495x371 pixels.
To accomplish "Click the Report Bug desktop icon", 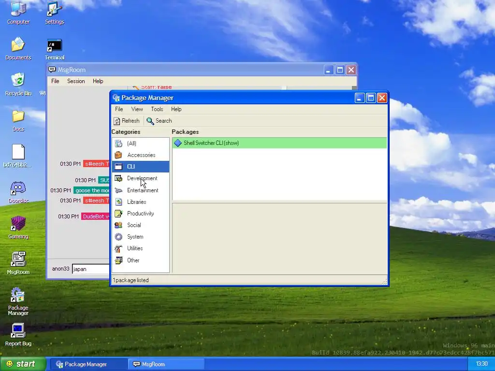I will pos(18,335).
